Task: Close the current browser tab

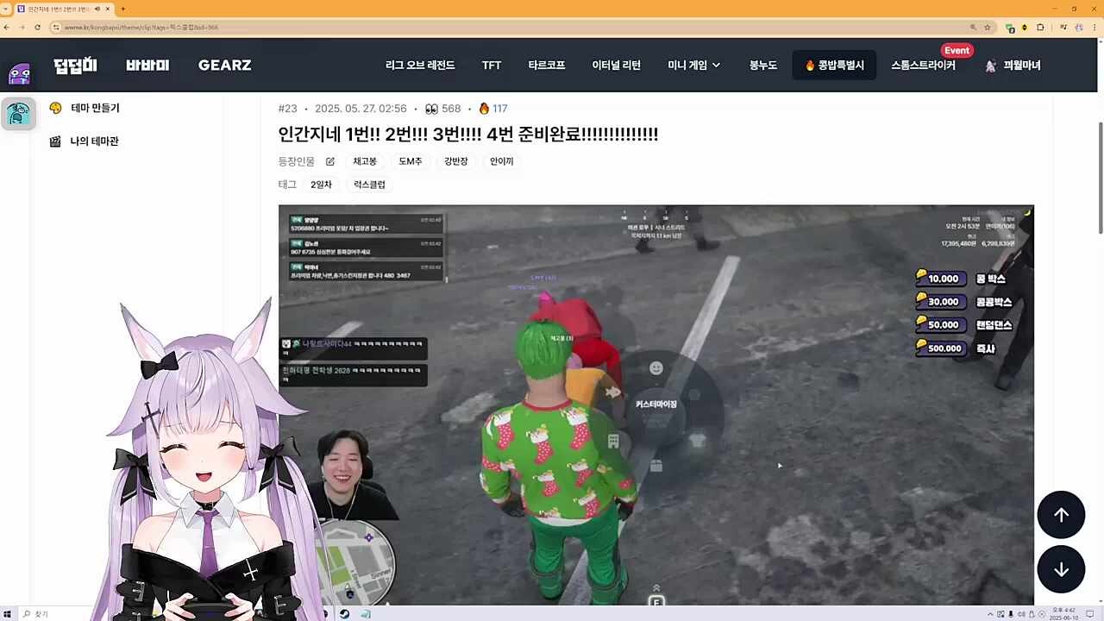Action: [108, 9]
